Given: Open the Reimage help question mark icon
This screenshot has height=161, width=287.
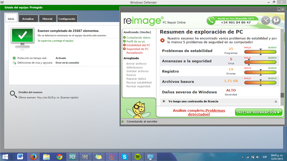Looking at the screenshot, I should point(276,20).
